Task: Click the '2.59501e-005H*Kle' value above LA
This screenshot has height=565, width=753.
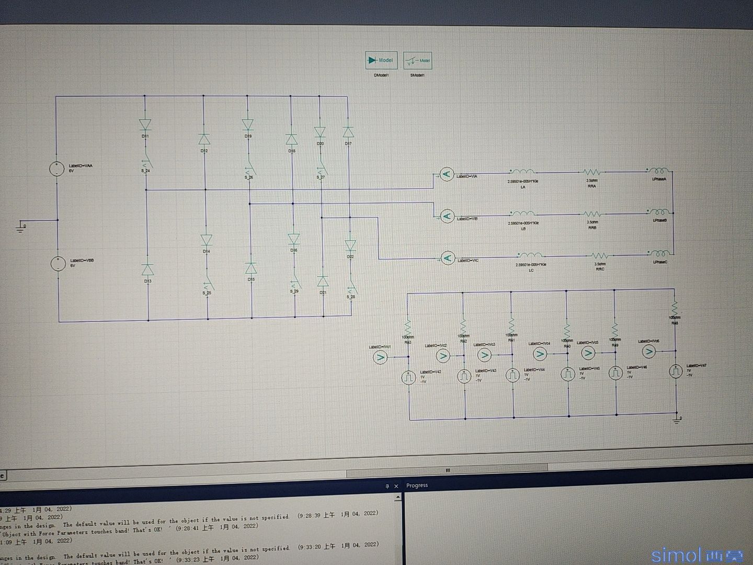Action: [x=522, y=181]
